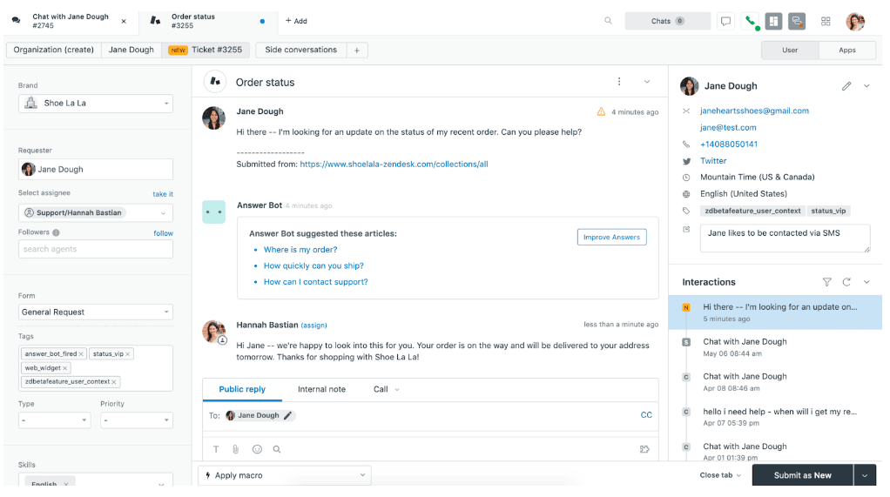Switch to the Internal note tab
Screen dimensions: 890x497
click(x=321, y=389)
